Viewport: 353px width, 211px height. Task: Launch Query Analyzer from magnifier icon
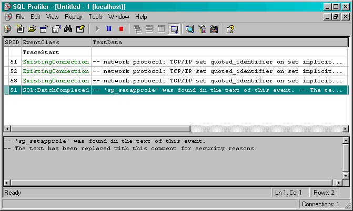coord(190,29)
